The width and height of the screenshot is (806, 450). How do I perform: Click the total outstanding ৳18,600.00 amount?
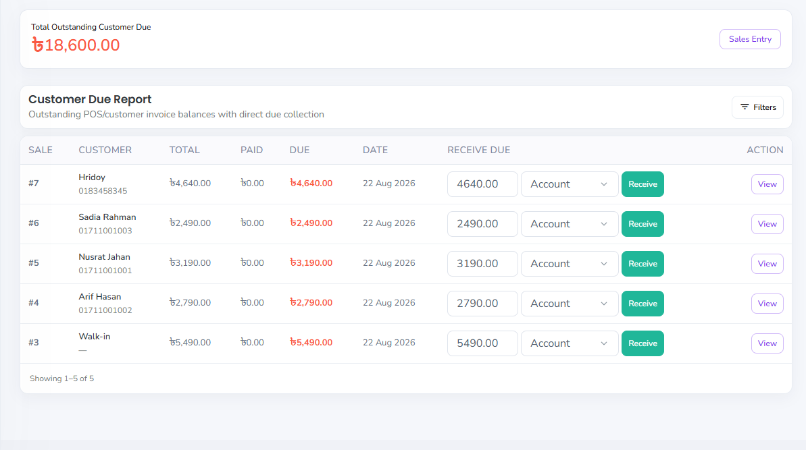click(76, 45)
